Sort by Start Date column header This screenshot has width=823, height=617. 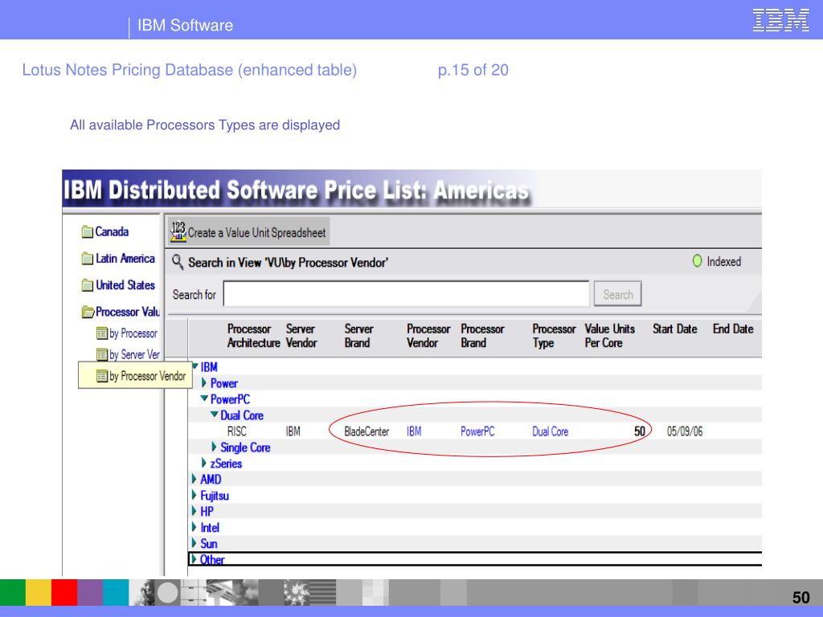pyautogui.click(x=675, y=329)
